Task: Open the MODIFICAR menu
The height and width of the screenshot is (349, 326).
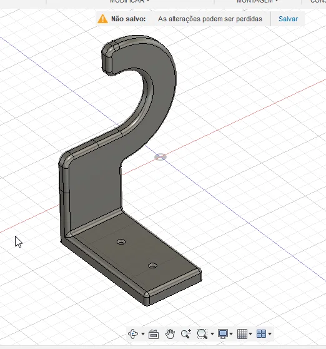Action: pos(129,1)
